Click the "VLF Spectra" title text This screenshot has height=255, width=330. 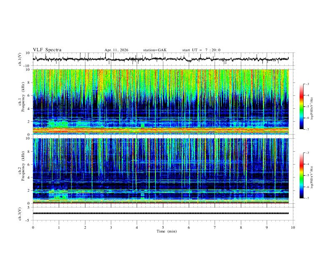coord(47,50)
